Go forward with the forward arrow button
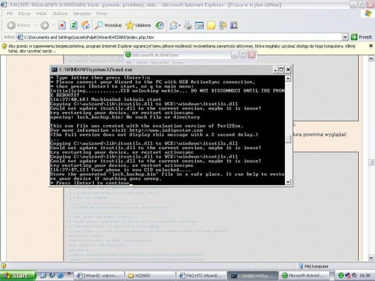Screen dimensions: 375x281 tap(45, 25)
